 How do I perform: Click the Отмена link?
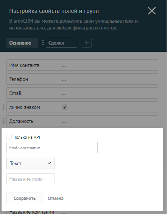(56, 198)
